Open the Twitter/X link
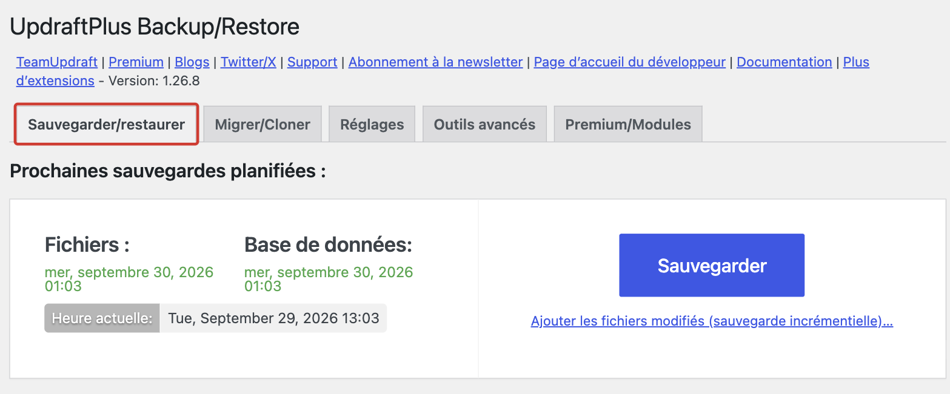Screen dimensions: 950x394 coord(249,62)
